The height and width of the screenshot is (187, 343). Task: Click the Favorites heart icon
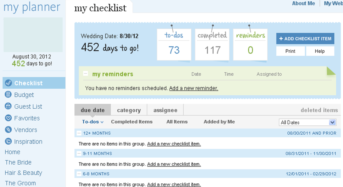click(8, 118)
